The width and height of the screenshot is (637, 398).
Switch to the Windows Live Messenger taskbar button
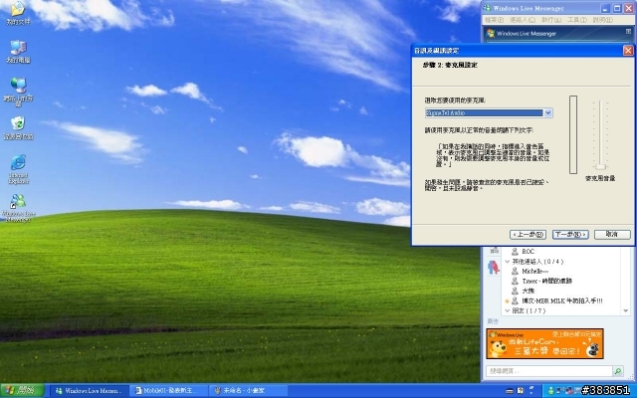pos(90,391)
